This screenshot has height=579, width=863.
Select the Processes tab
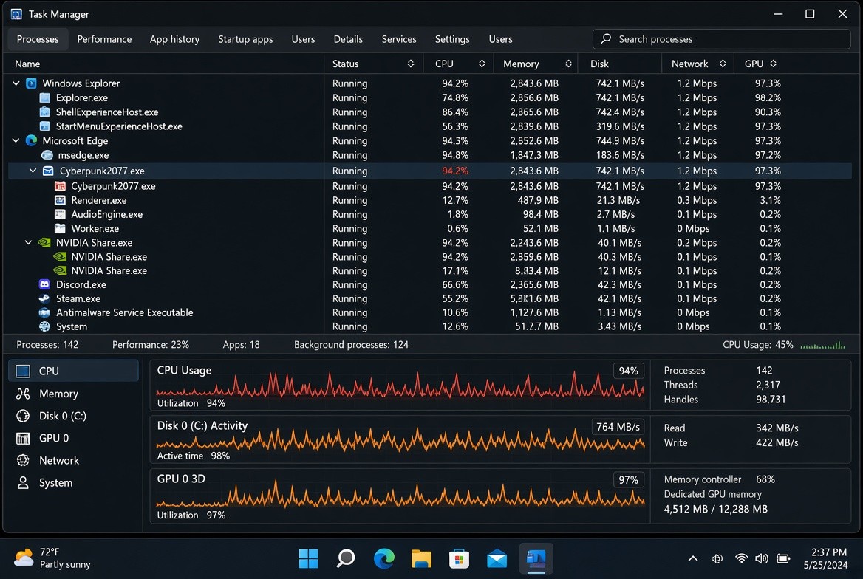pos(38,39)
